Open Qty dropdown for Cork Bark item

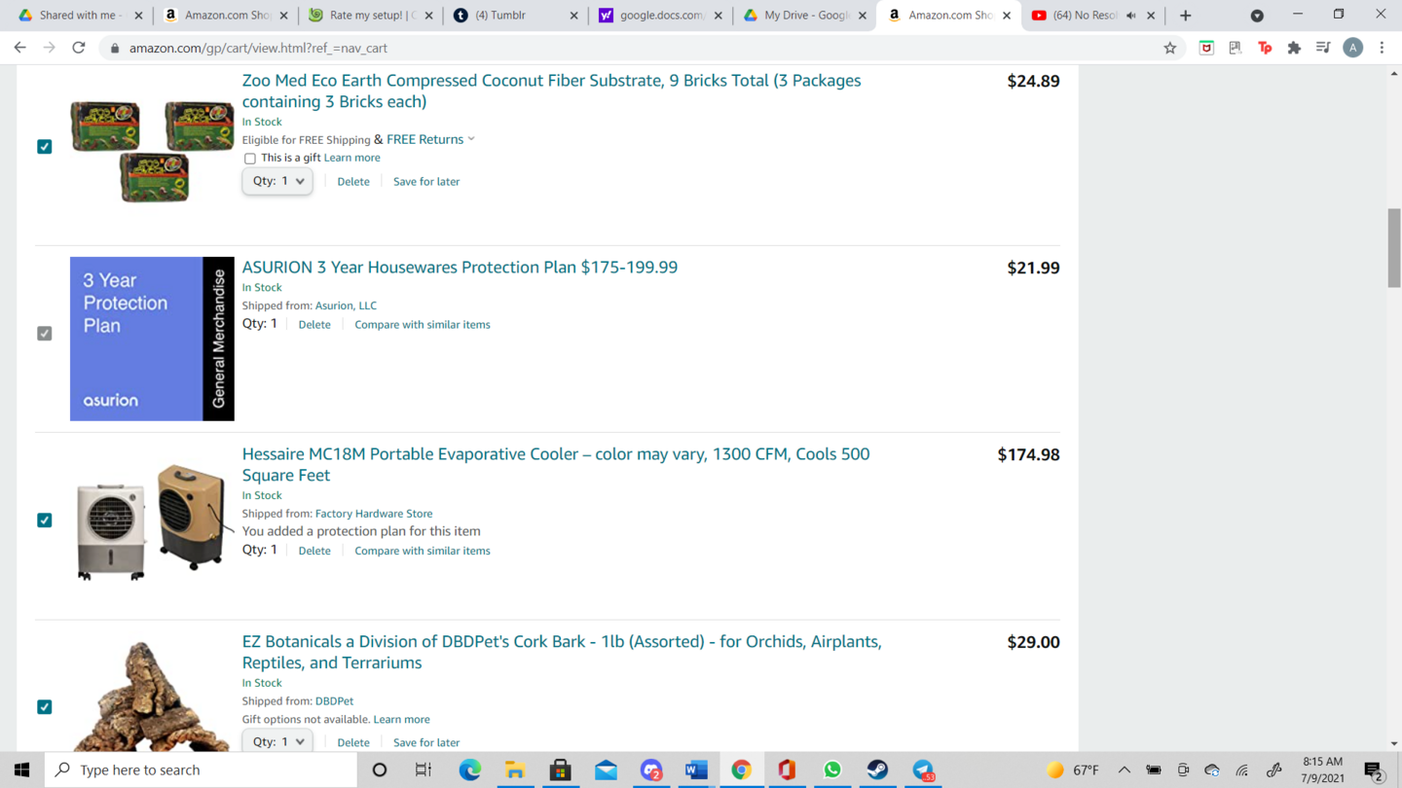(x=277, y=741)
